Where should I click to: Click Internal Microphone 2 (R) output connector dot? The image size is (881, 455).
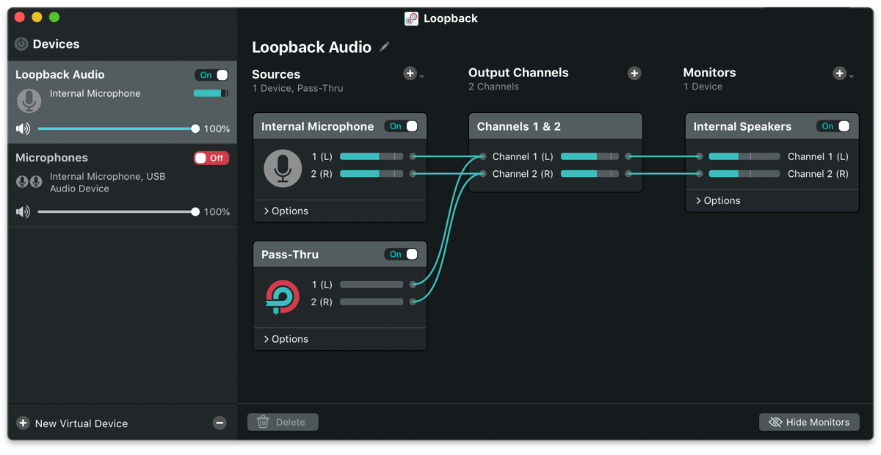coord(413,174)
